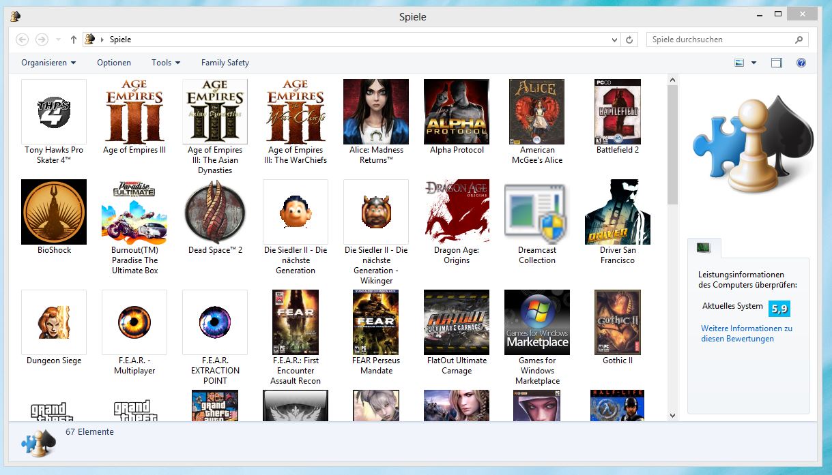The width and height of the screenshot is (832, 475).
Task: Select the Driver San Francisco icon
Action: pos(618,211)
